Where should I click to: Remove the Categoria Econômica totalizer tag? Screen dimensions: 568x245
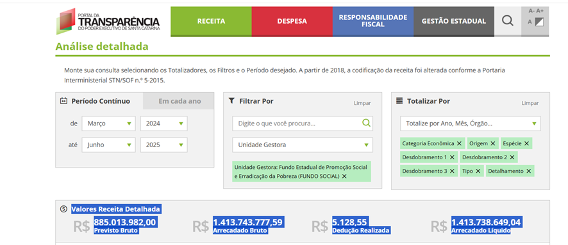(x=459, y=143)
